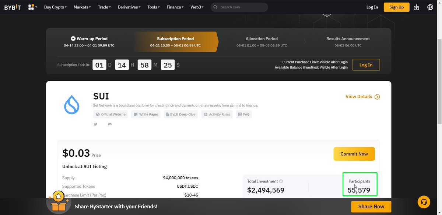Viewport: 442px width, 215px height.
Task: Click the View Details arrow circle icon
Action: pos(377,97)
